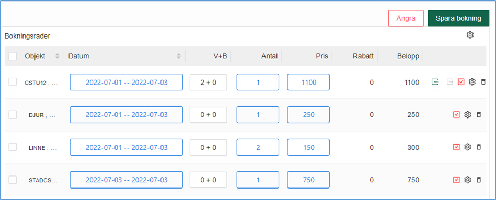Sort the table by Objekt column arrows
Viewport: 496px width, 200px height.
57,56
